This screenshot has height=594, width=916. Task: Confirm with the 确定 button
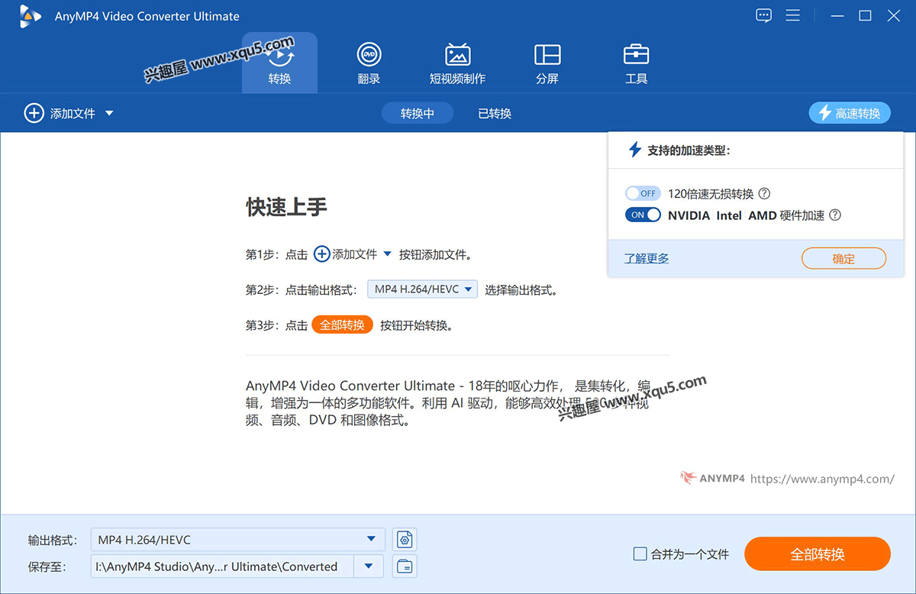(x=843, y=258)
